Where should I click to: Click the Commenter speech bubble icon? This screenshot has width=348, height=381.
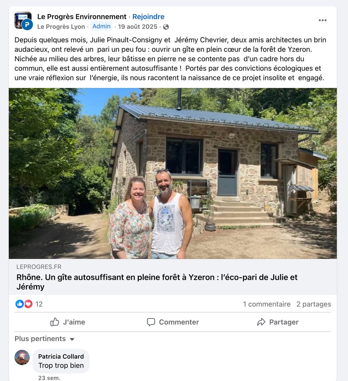(x=151, y=322)
